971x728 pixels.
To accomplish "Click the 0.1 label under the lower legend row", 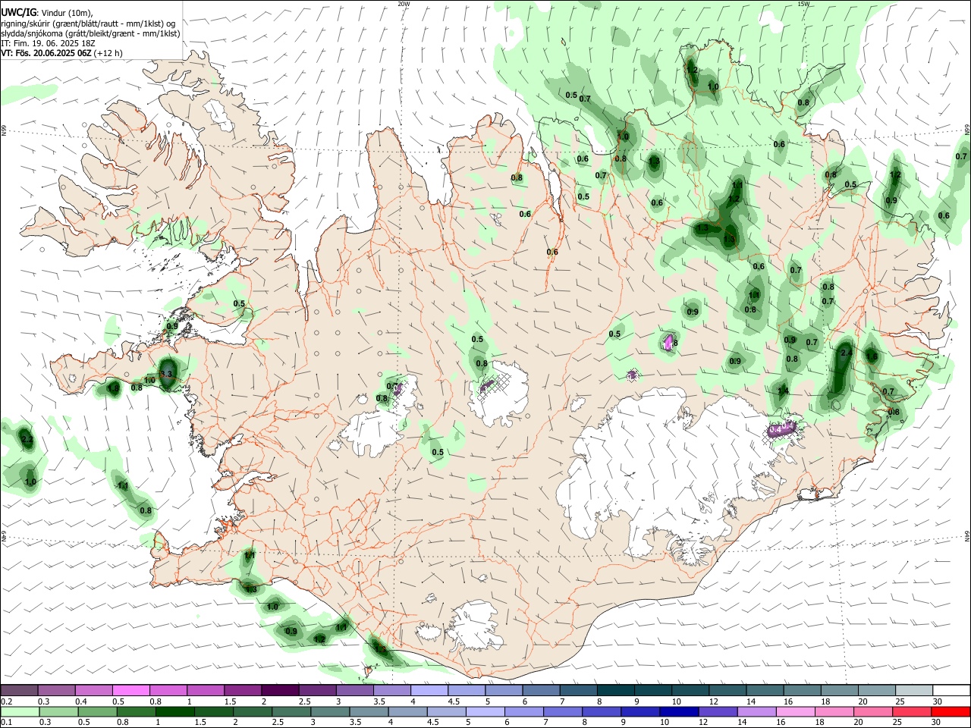I will point(7,723).
